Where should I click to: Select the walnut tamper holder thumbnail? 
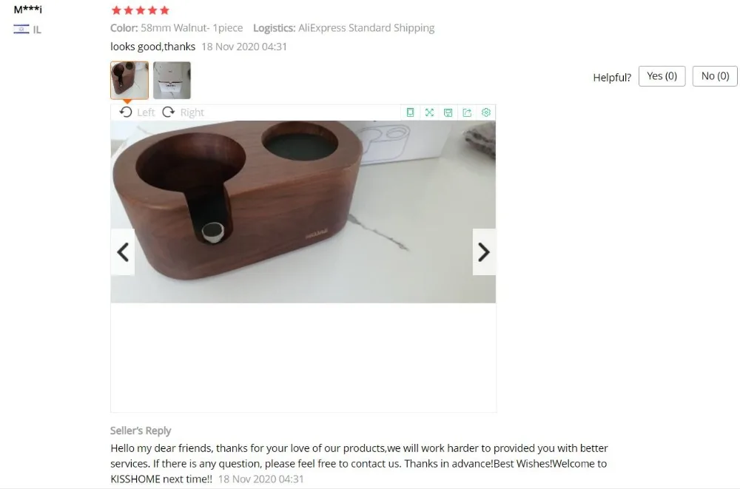point(129,80)
